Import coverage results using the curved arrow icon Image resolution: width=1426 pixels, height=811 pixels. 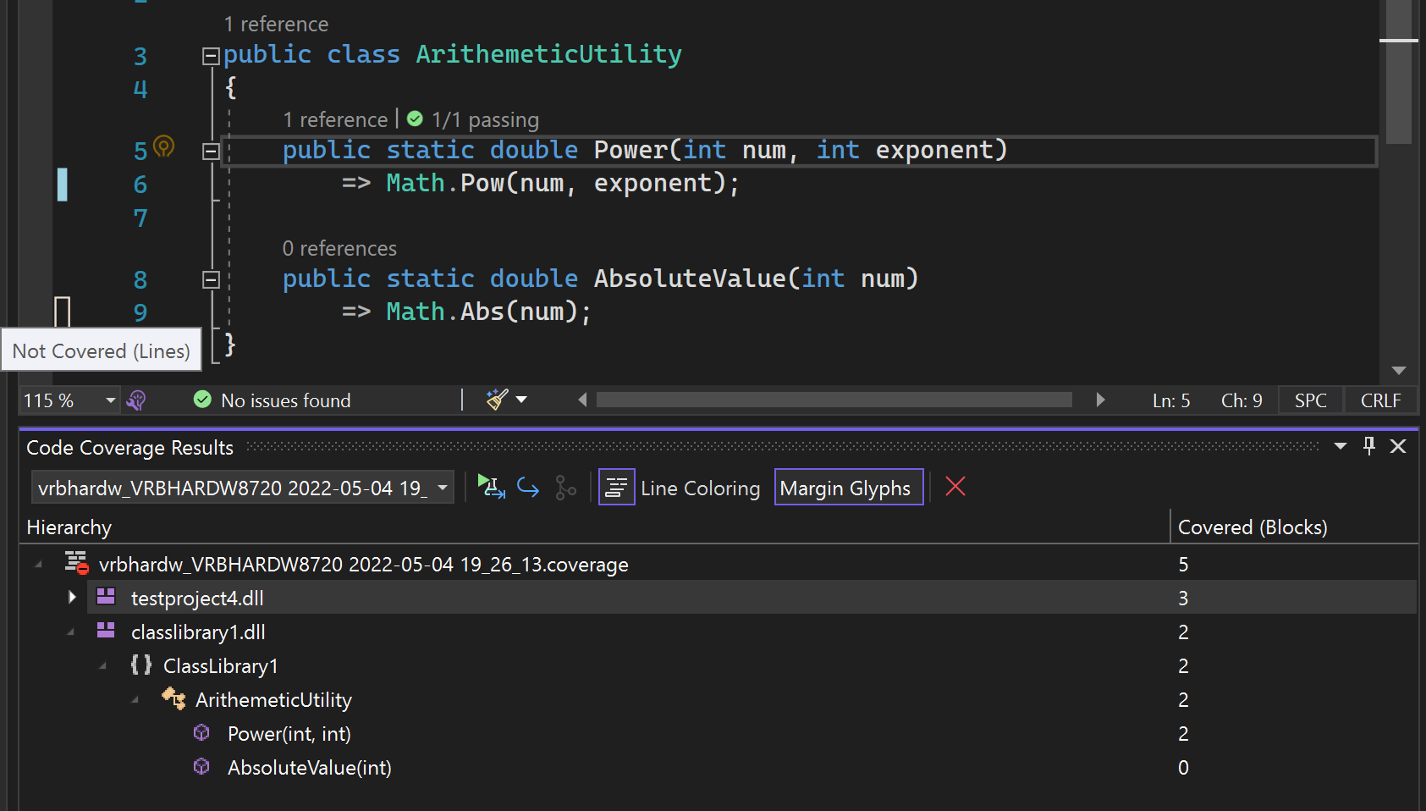click(528, 487)
